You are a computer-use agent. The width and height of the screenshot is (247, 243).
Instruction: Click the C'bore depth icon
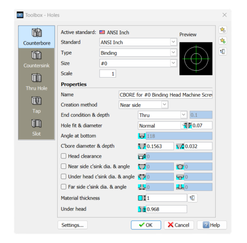coord(180,146)
